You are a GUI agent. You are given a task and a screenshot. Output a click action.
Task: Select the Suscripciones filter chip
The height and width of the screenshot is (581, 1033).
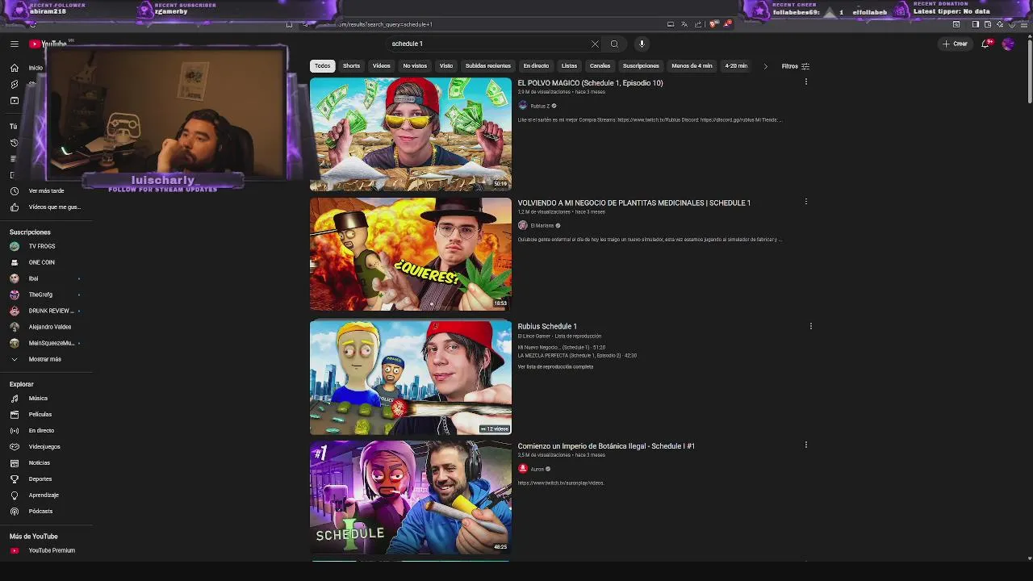(641, 66)
